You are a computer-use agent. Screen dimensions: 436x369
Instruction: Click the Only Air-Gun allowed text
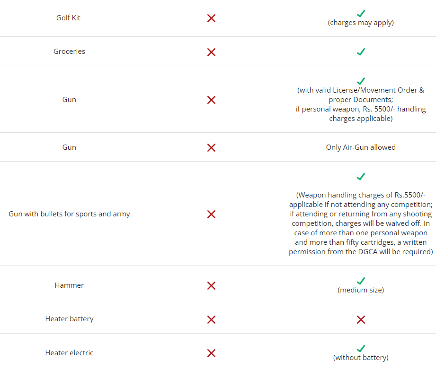click(361, 147)
